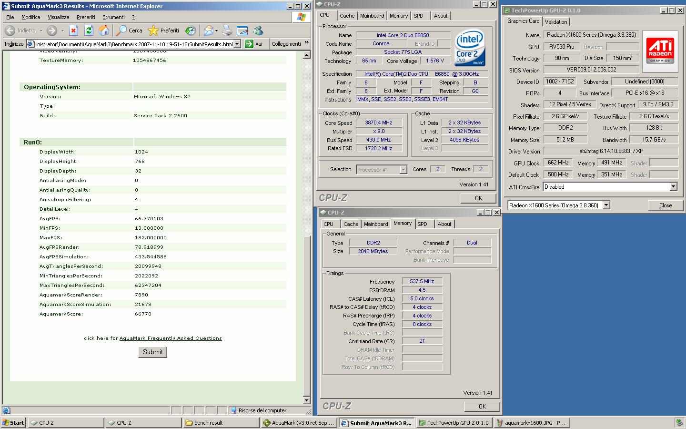Click the page icon in IE address bar

click(x=30, y=44)
